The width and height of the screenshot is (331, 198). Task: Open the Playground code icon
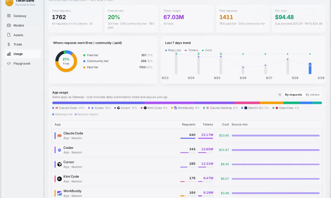(9, 63)
